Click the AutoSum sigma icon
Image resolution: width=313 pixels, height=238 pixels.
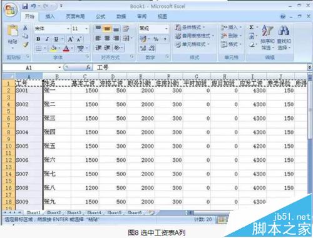[252, 27]
